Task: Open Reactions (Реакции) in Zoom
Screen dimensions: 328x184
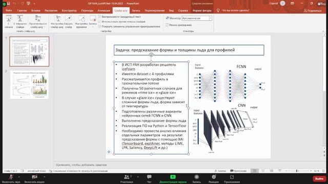Action: [x=214, y=179]
